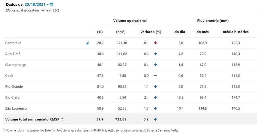This screenshot has height=135, width=258.
Task: Click the up arrow for Rio Claro
Action: (x=155, y=97)
